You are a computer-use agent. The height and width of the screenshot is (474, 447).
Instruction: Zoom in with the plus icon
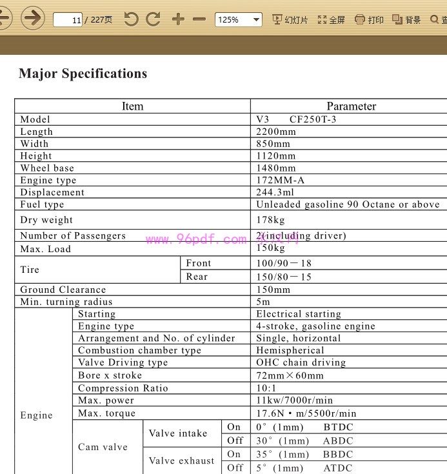[x=178, y=19]
